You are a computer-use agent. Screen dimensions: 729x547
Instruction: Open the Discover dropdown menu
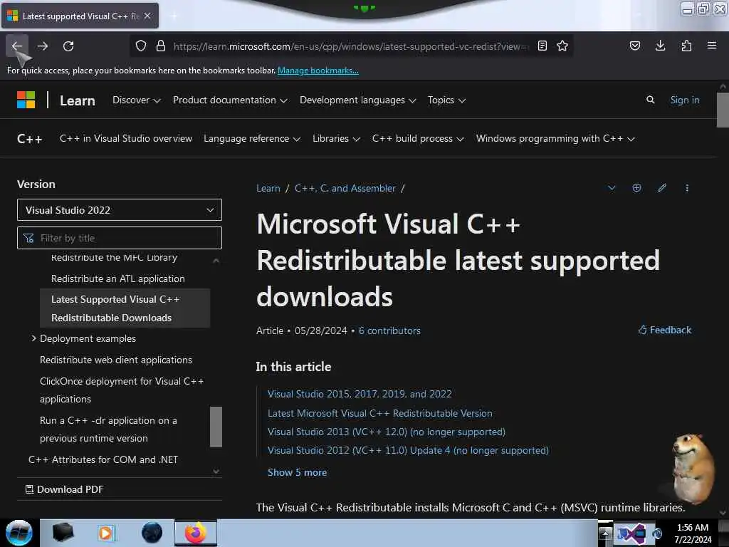pyautogui.click(x=136, y=100)
